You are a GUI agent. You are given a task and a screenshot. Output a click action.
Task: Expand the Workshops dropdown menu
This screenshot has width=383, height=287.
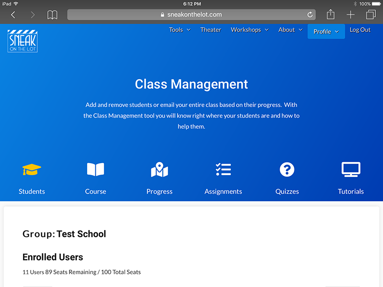[x=249, y=30]
